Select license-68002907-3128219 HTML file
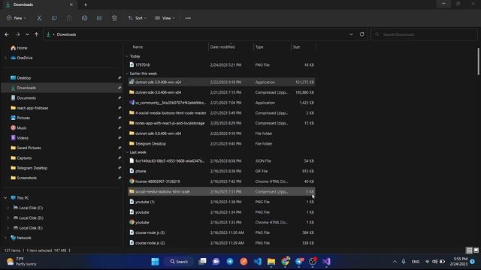Screen dimensions: 481x270 point(222,181)
